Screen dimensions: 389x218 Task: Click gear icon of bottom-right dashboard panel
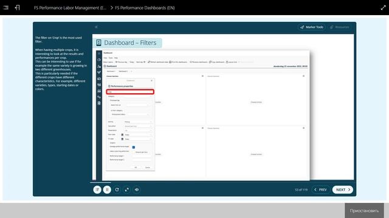tap(303, 128)
